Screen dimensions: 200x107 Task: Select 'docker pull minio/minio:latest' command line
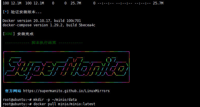pyautogui.click(x=49, y=104)
